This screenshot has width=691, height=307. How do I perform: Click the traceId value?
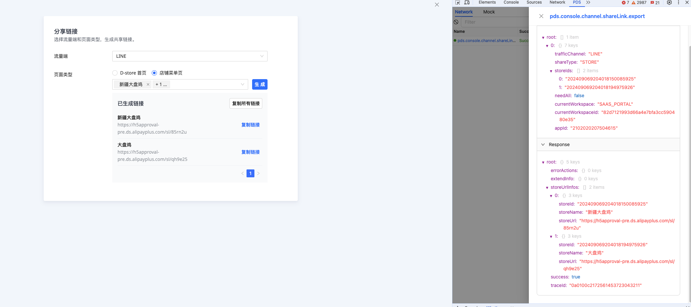(x=605, y=285)
